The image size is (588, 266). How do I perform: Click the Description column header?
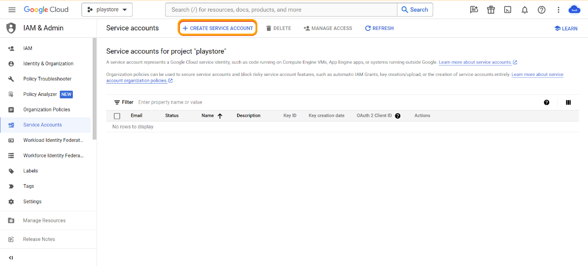[x=249, y=115]
